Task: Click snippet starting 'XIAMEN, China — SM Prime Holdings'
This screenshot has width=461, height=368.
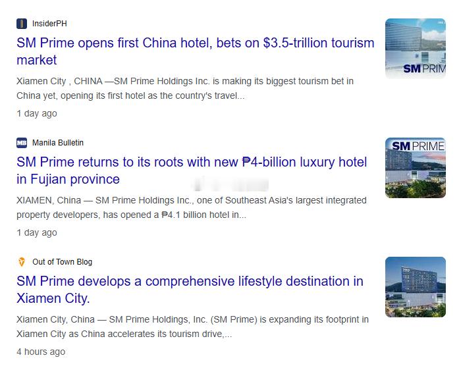Action: (192, 207)
